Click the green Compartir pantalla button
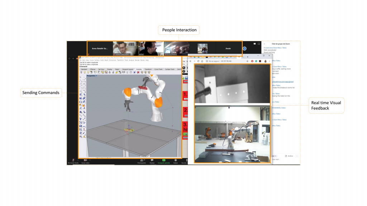367x206 pixels. pos(163,161)
